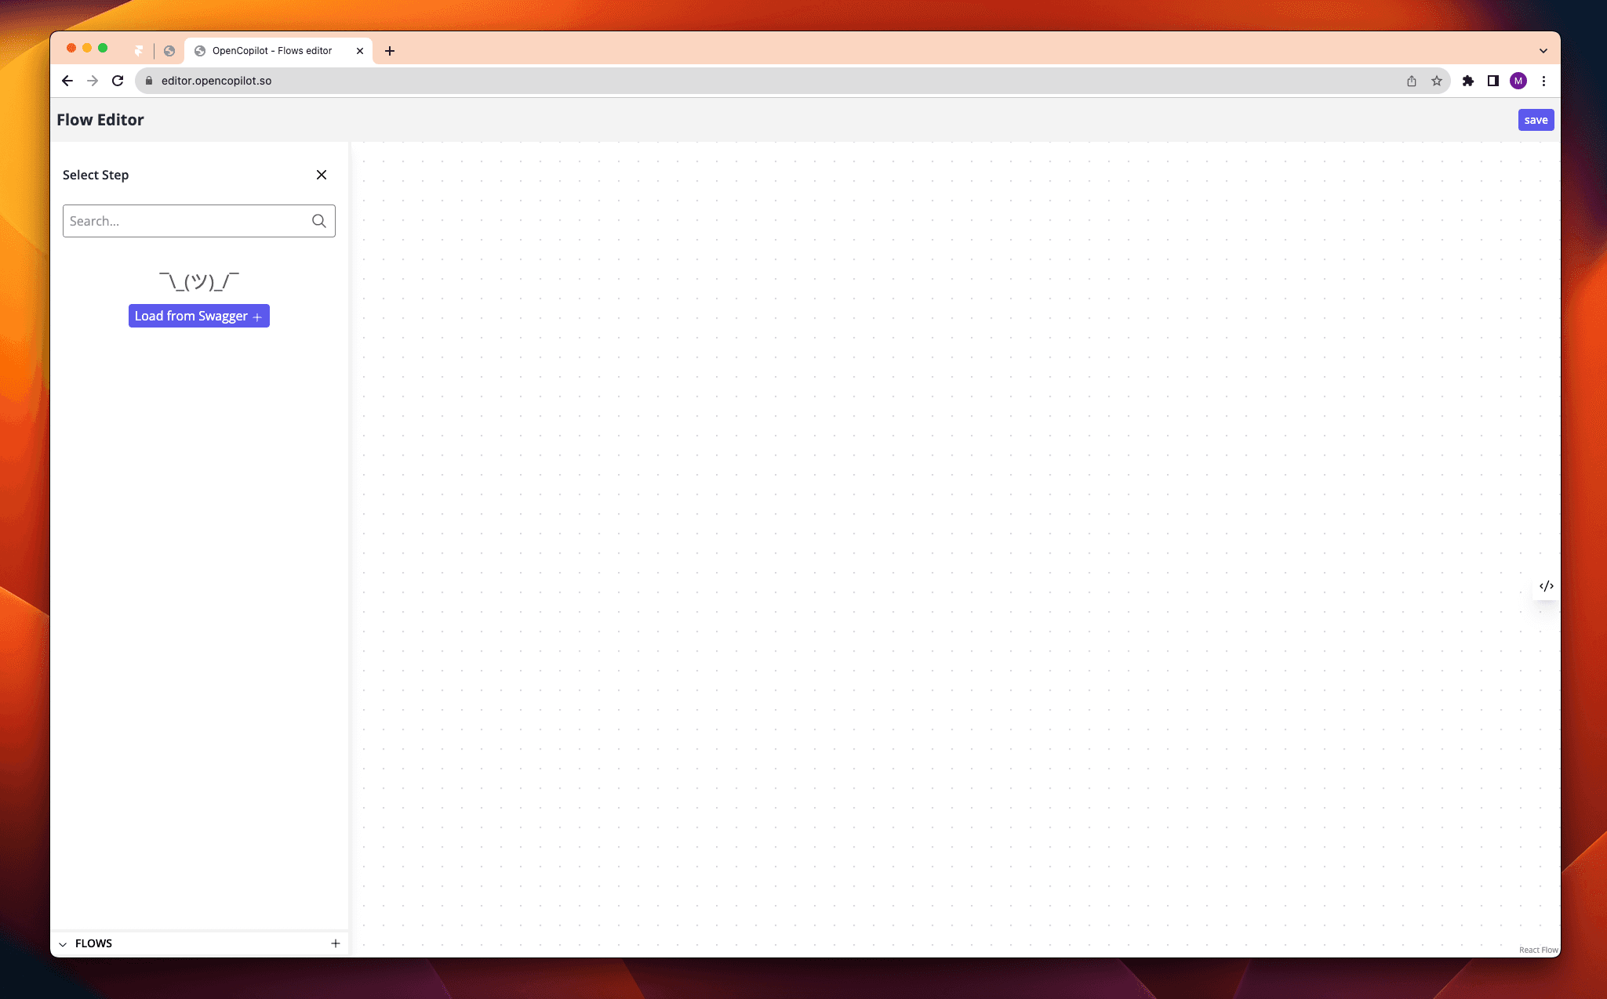Toggle the browser side panel
This screenshot has height=999, width=1607.
point(1492,81)
